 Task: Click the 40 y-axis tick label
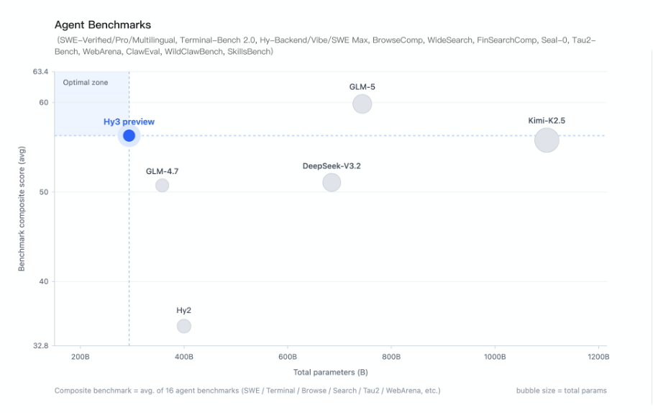click(x=43, y=281)
